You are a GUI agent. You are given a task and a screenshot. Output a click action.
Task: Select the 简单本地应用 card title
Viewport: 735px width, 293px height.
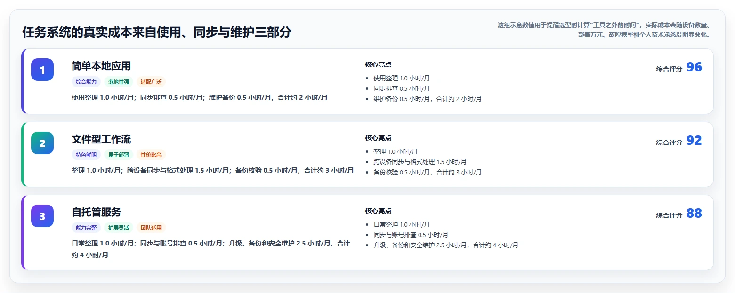click(101, 66)
